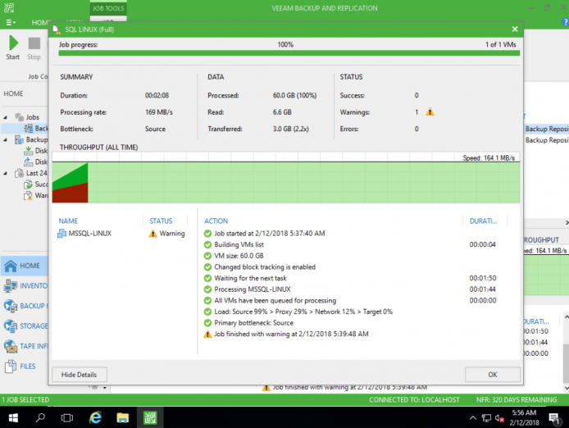
Task: Click the Backups node icon in tree
Action: click(x=19, y=139)
